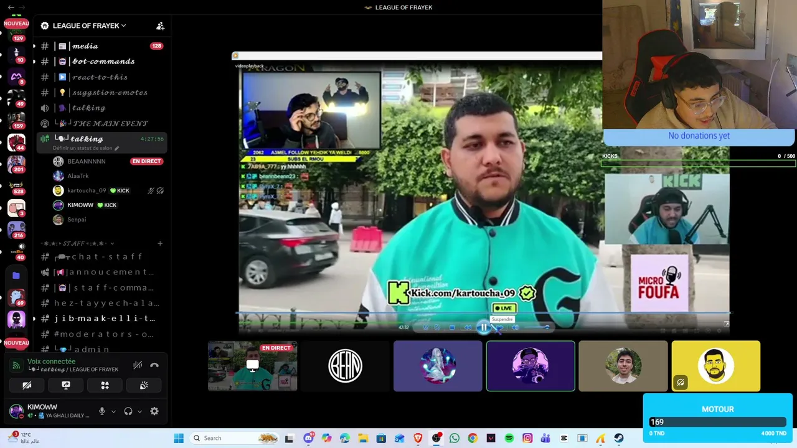Open the server icon with badge 528
This screenshot has height=448, width=797.
[16, 185]
